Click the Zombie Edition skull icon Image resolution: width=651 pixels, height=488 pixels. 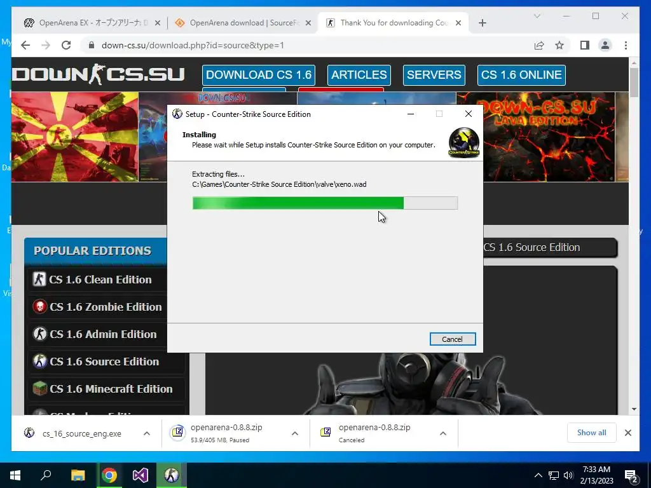click(x=40, y=307)
